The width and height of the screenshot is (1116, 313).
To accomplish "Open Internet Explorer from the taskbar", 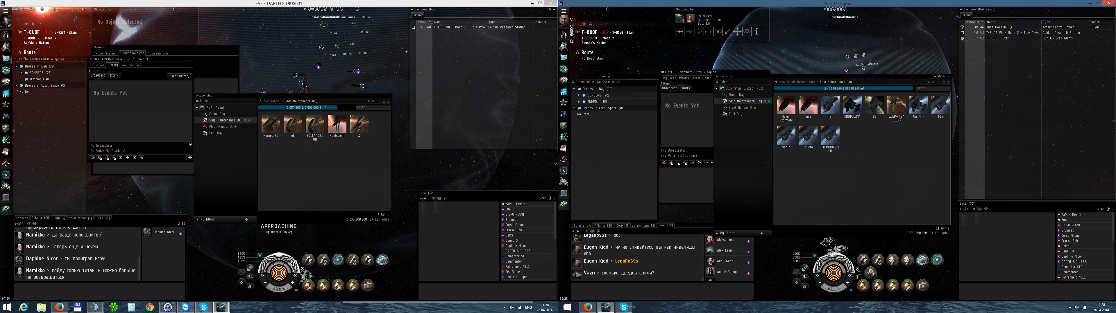I will pos(23,307).
